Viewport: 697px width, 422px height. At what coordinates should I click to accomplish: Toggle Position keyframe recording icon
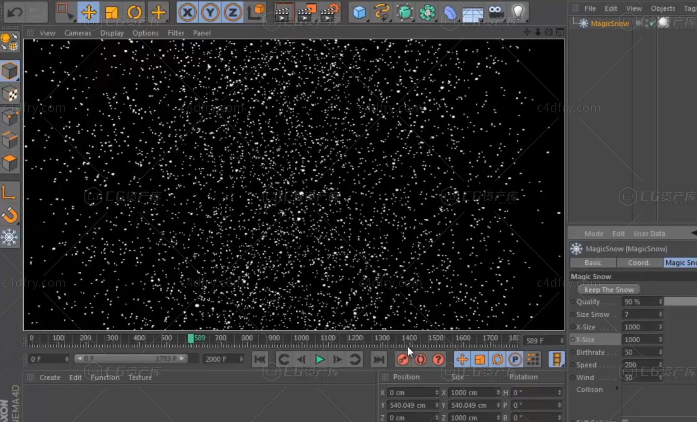462,359
